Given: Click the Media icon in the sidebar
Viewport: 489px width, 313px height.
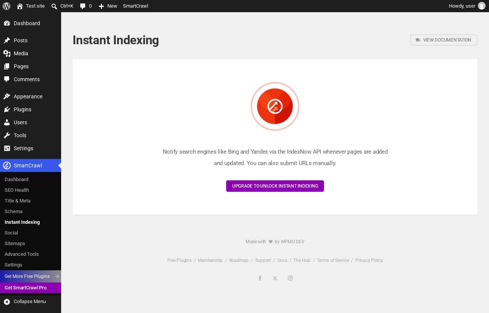Looking at the screenshot, I should [x=7, y=53].
